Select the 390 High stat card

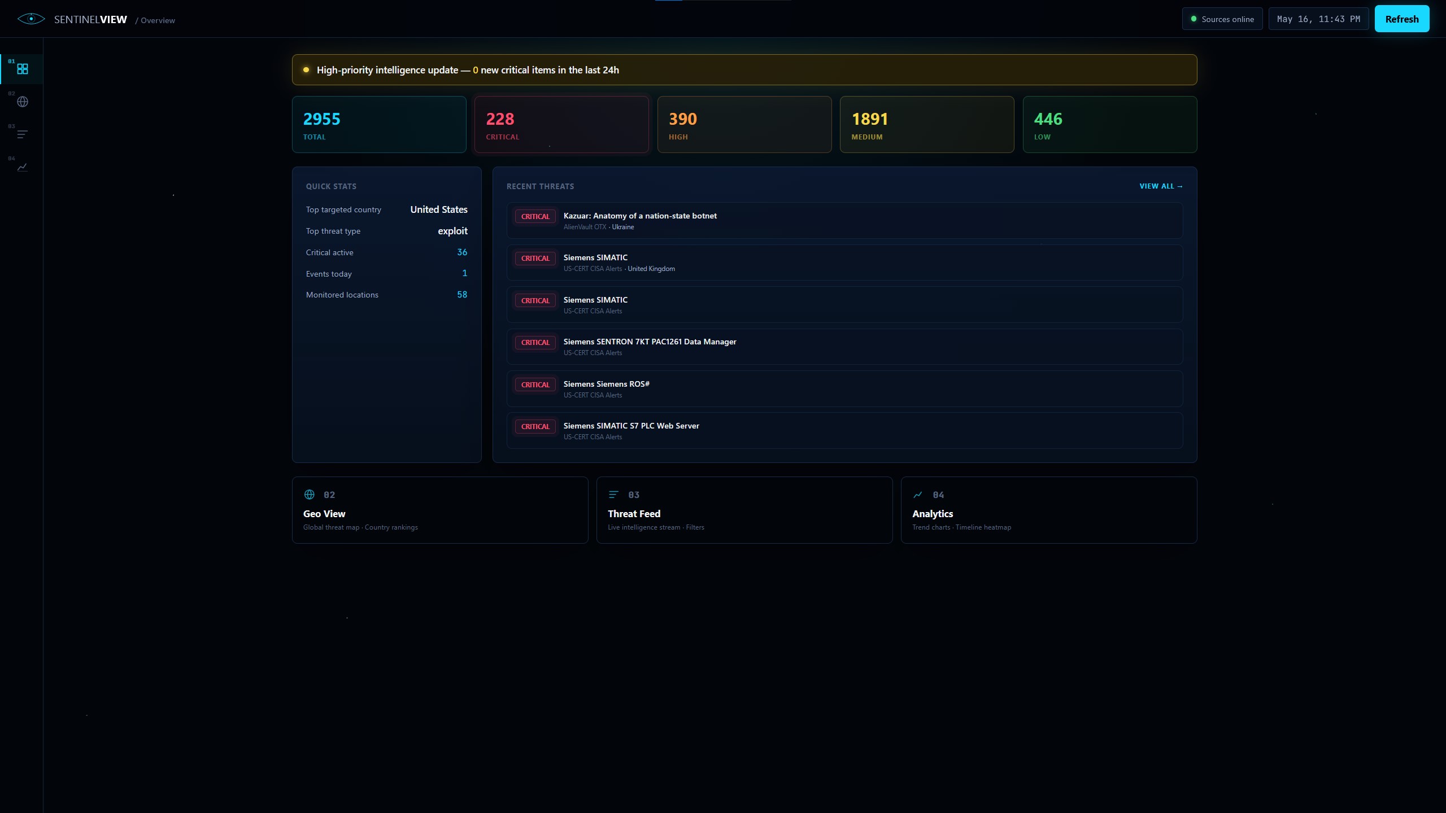click(744, 124)
